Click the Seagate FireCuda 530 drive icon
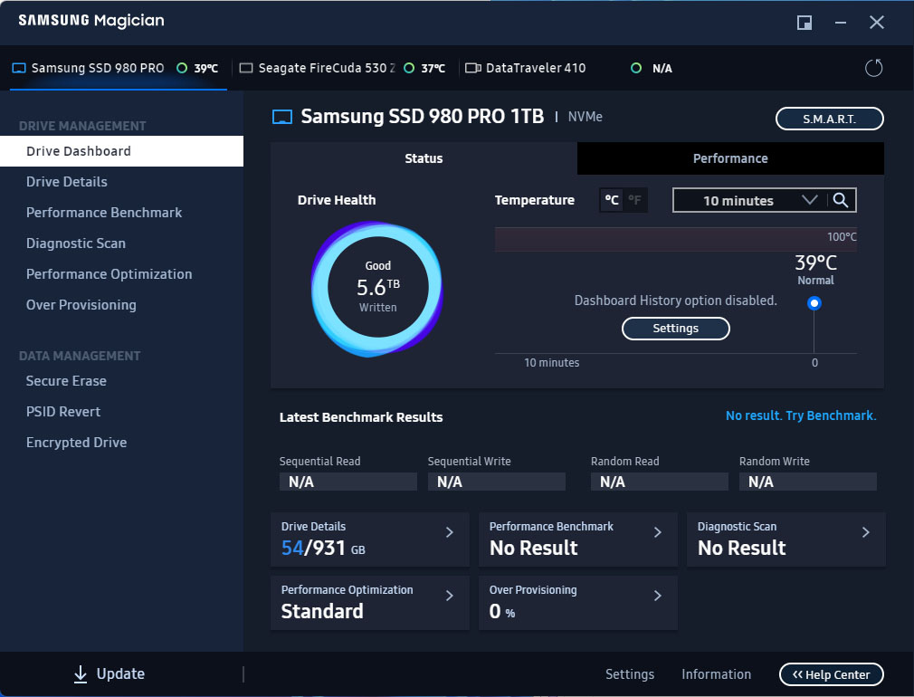 pyautogui.click(x=246, y=68)
